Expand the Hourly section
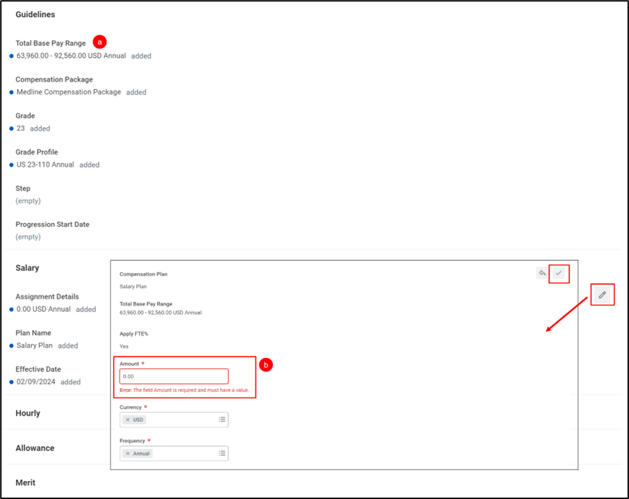Screen dimensions: 629x499 point(28,413)
